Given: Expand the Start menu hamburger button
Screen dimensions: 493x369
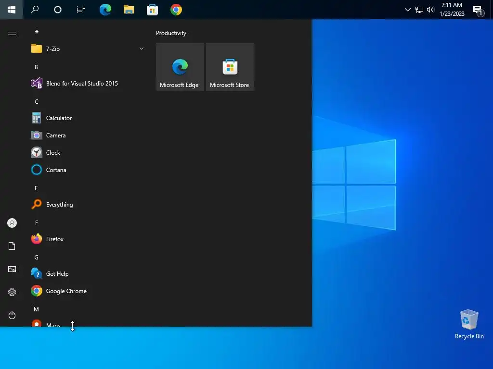Looking at the screenshot, I should [x=12, y=33].
